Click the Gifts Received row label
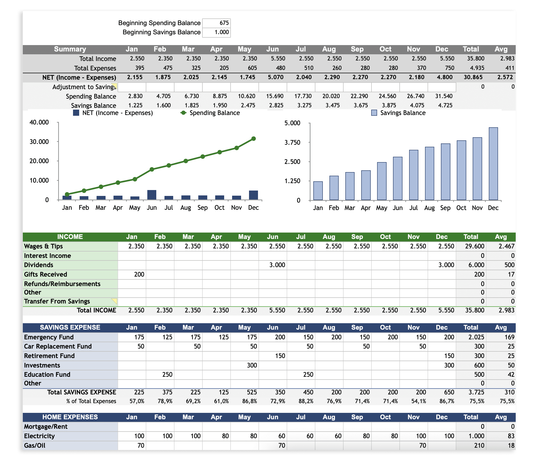This screenshot has width=538, height=461. pyautogui.click(x=45, y=274)
